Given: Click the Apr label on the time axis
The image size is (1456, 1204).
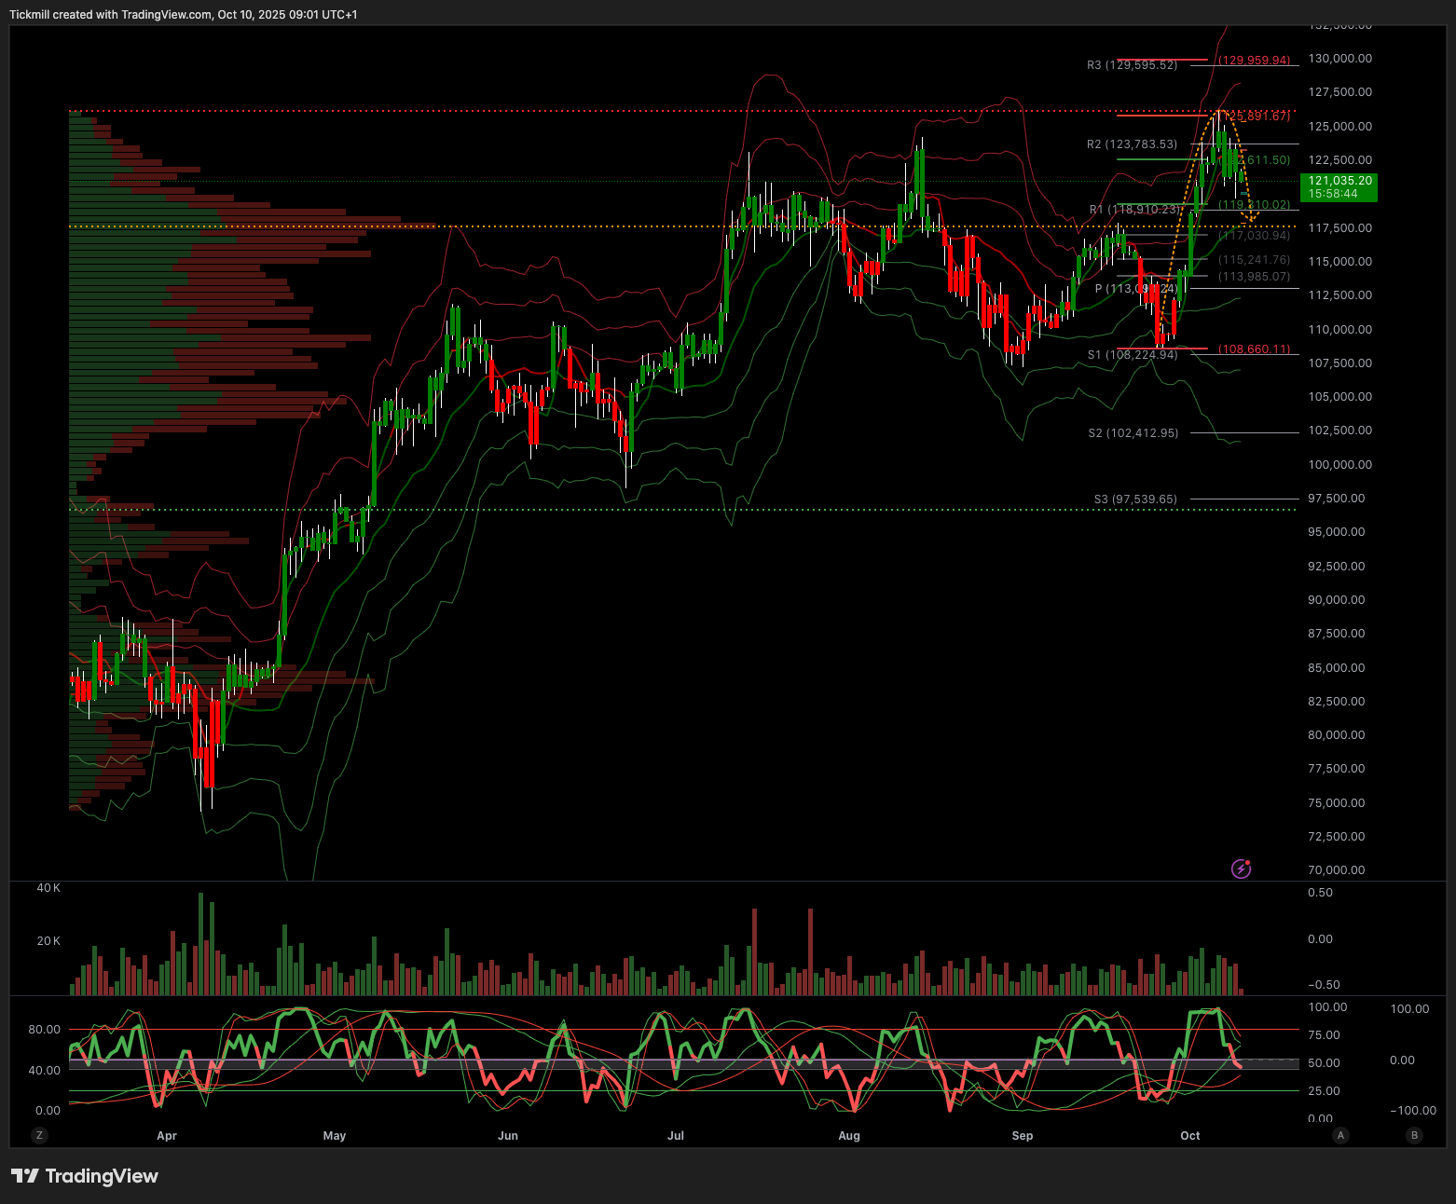Looking at the screenshot, I should [167, 1136].
